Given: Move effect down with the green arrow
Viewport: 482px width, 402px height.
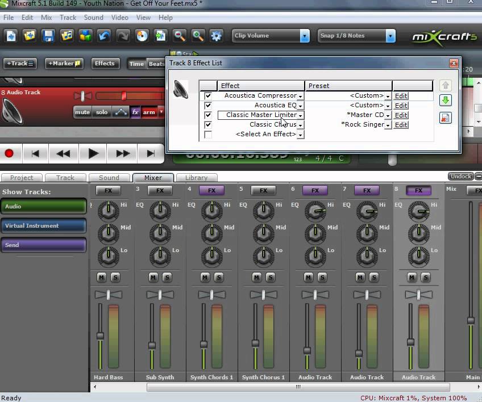Looking at the screenshot, I should (x=446, y=100).
